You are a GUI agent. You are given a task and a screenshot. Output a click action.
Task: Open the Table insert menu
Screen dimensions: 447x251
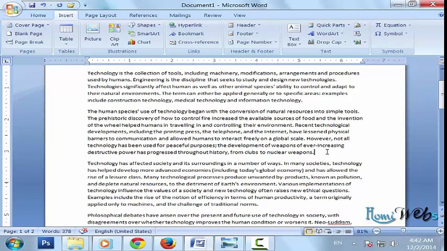(x=66, y=34)
